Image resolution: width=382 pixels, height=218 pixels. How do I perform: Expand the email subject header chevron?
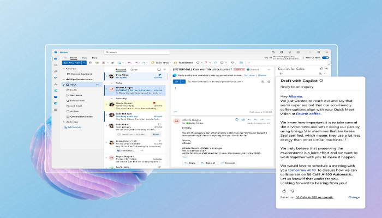click(269, 70)
